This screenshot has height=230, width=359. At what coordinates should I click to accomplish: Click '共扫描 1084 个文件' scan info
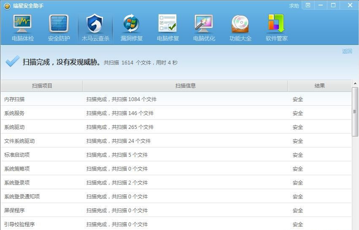pos(134,99)
